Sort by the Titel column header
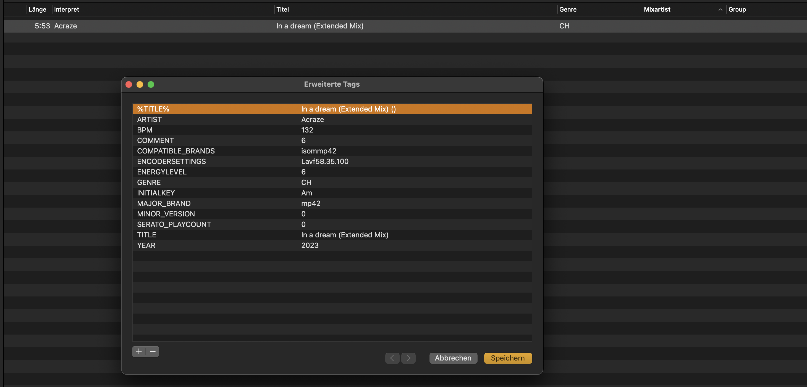The width and height of the screenshot is (807, 387). click(x=282, y=10)
